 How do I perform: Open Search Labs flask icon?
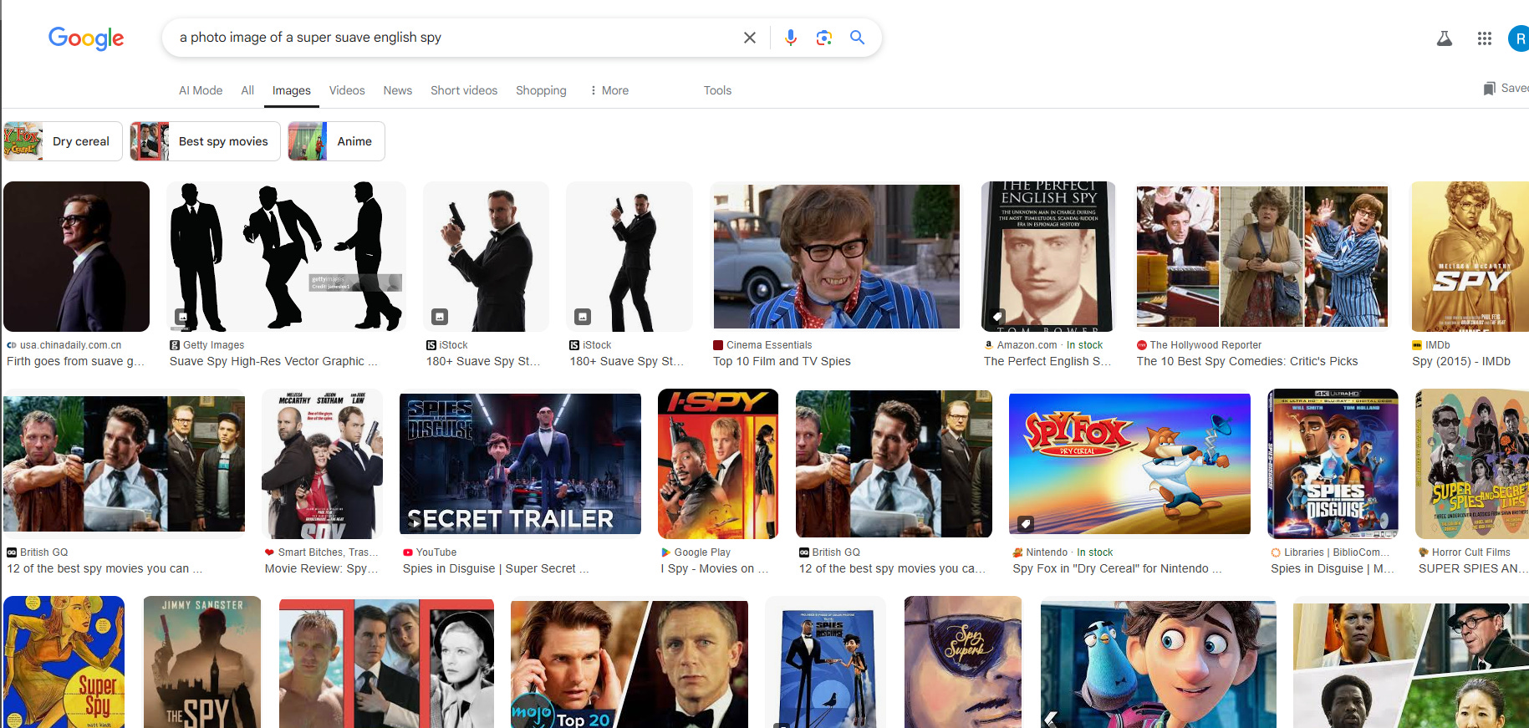pyautogui.click(x=1445, y=38)
